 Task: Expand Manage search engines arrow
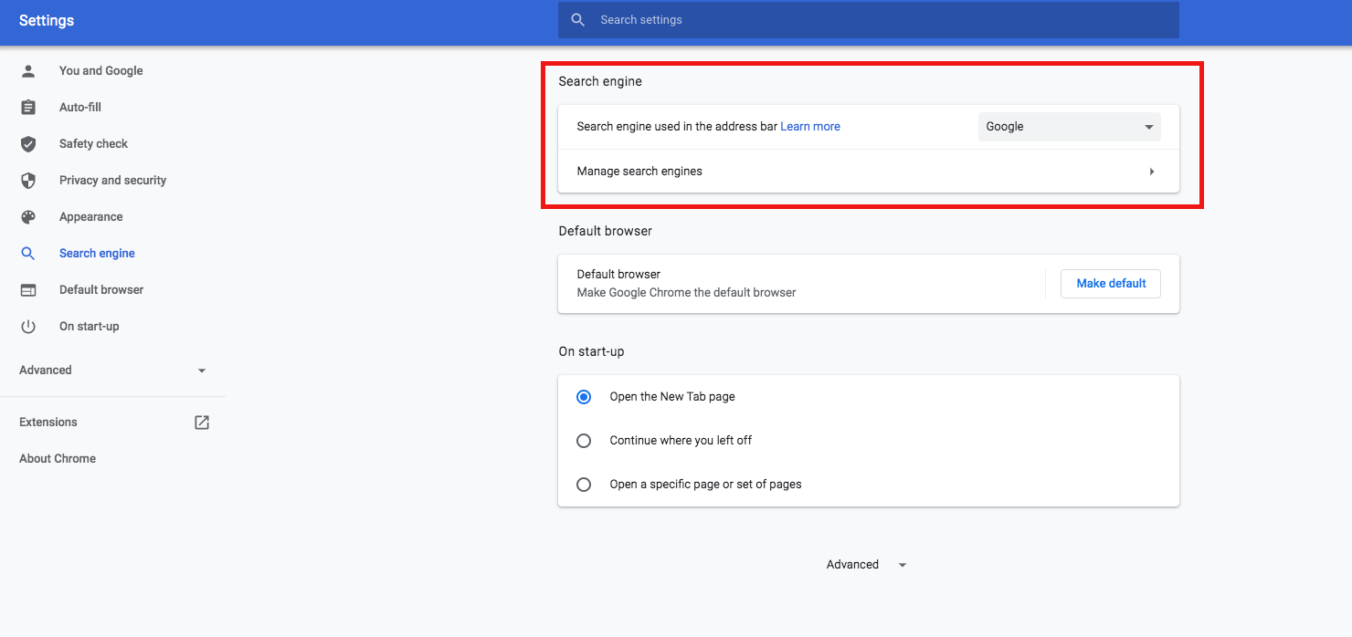(1151, 172)
